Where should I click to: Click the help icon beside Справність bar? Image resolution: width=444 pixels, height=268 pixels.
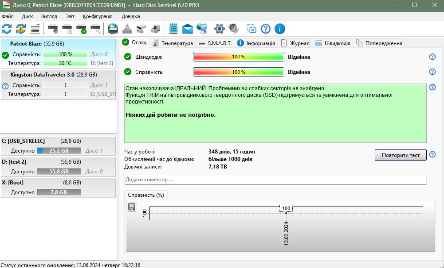click(x=432, y=72)
